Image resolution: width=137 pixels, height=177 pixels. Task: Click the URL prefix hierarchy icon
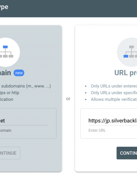(x=130, y=52)
